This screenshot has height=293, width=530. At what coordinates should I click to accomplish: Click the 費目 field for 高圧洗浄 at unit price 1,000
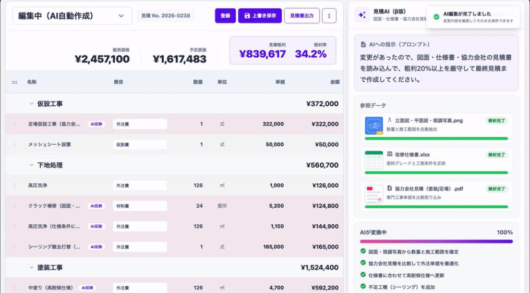coord(139,185)
